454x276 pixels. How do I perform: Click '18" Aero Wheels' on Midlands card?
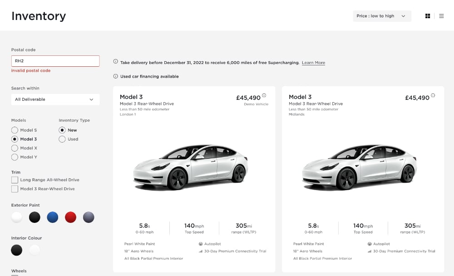click(x=307, y=251)
